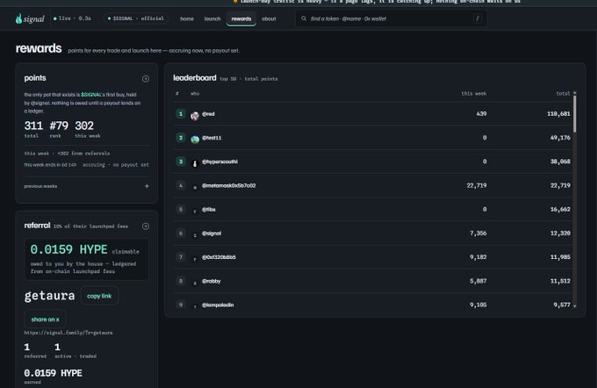
Task: Click the leaderboard heading
Action: pos(195,78)
